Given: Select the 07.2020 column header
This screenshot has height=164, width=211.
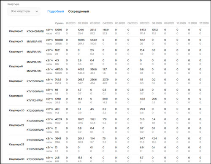Looking at the screenshot, I should click(x=145, y=23).
